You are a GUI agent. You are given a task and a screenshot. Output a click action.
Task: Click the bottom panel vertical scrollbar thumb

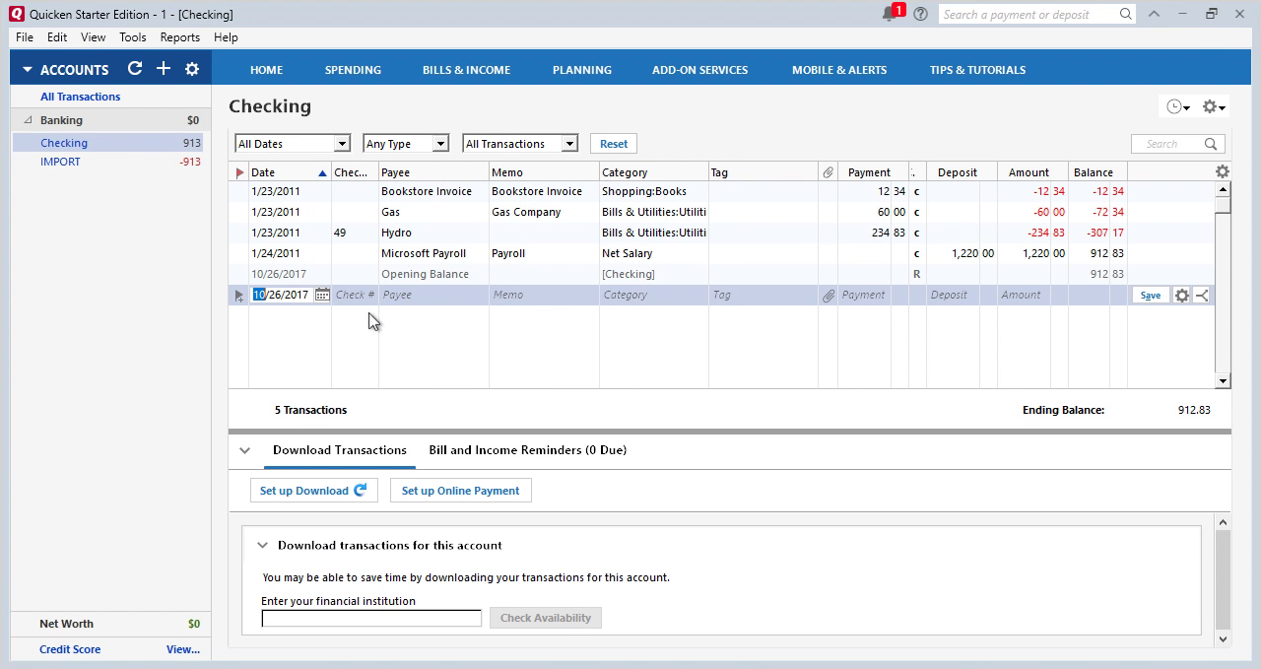(x=1224, y=579)
